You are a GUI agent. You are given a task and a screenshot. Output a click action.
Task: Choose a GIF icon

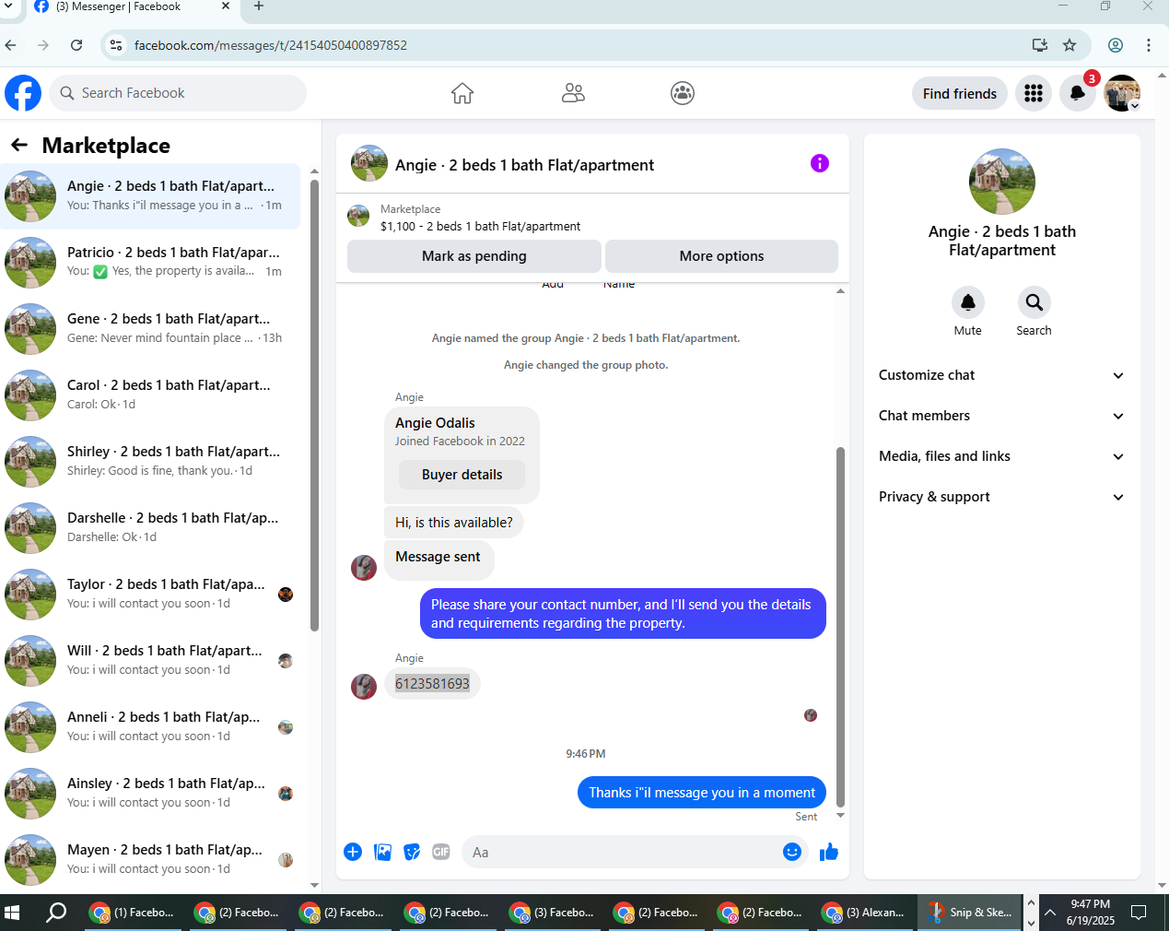(x=441, y=852)
